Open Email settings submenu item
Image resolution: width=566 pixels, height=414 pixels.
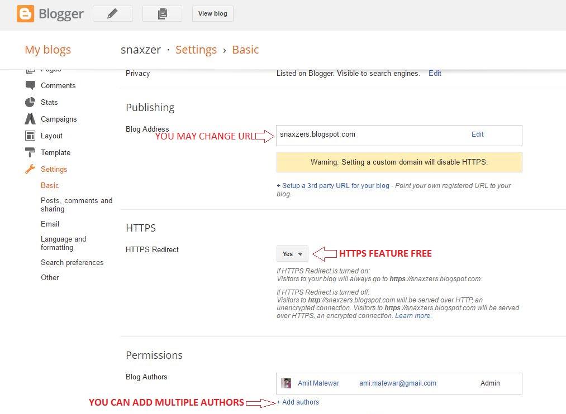(50, 224)
